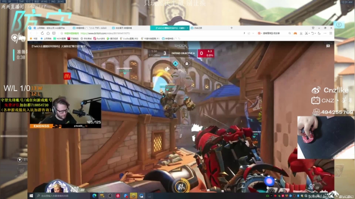
Task: Click the teal notification icon at top right
Action: coord(339,25)
